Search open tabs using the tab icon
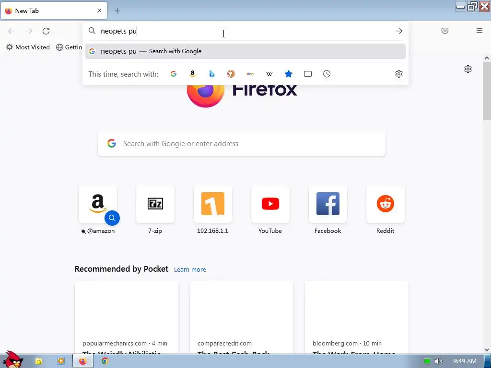 pyautogui.click(x=307, y=74)
